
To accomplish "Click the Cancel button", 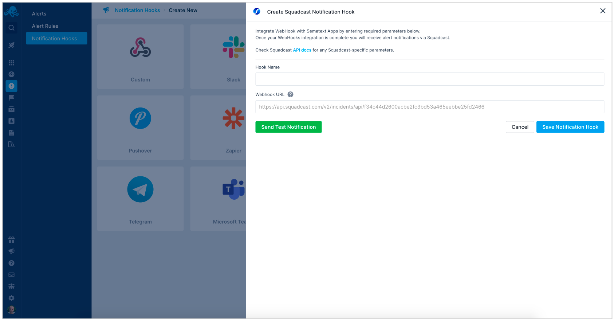I will (520, 127).
